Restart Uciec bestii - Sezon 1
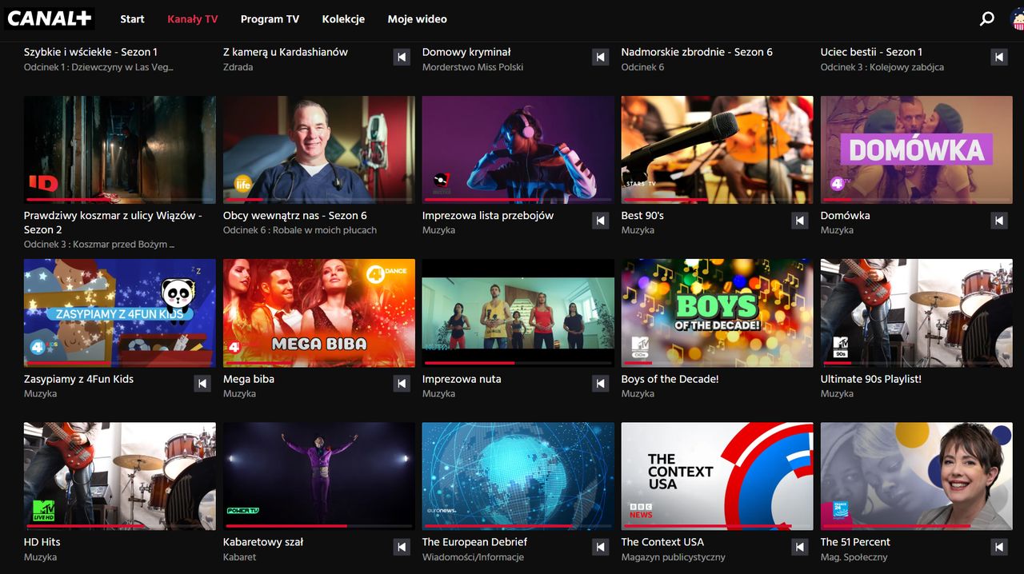 click(x=999, y=57)
